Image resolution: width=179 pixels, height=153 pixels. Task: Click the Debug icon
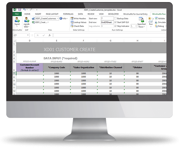pyautogui.click(x=156, y=26)
